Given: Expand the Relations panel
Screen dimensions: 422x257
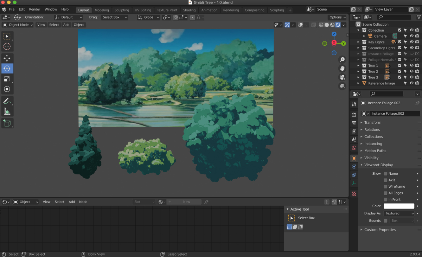Looking at the screenshot, I should click(372, 130).
